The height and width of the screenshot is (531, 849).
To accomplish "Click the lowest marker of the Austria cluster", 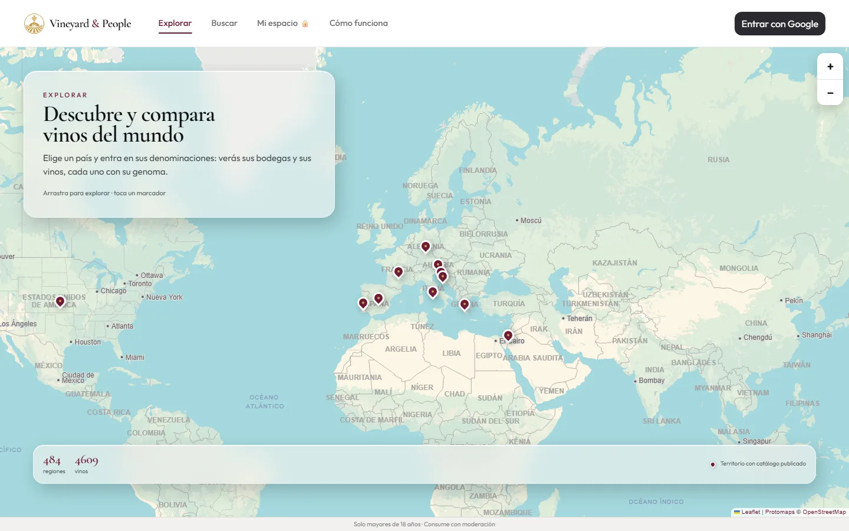I will coord(443,277).
